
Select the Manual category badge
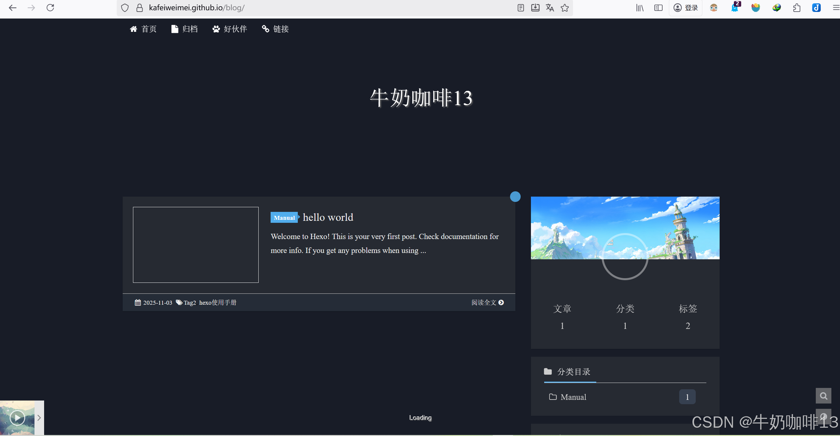[x=284, y=218]
